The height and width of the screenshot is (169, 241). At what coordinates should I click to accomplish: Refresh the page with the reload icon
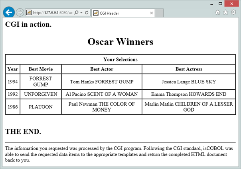[x=87, y=13]
